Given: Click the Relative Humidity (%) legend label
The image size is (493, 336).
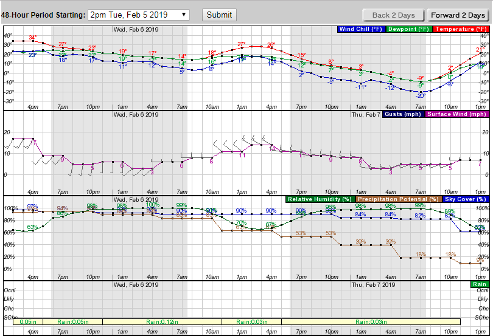Looking at the screenshot, I should tap(320, 199).
